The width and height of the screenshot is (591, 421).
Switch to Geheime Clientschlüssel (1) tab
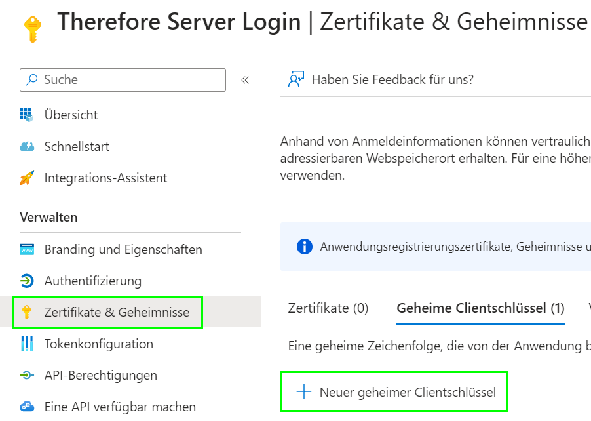[480, 308]
